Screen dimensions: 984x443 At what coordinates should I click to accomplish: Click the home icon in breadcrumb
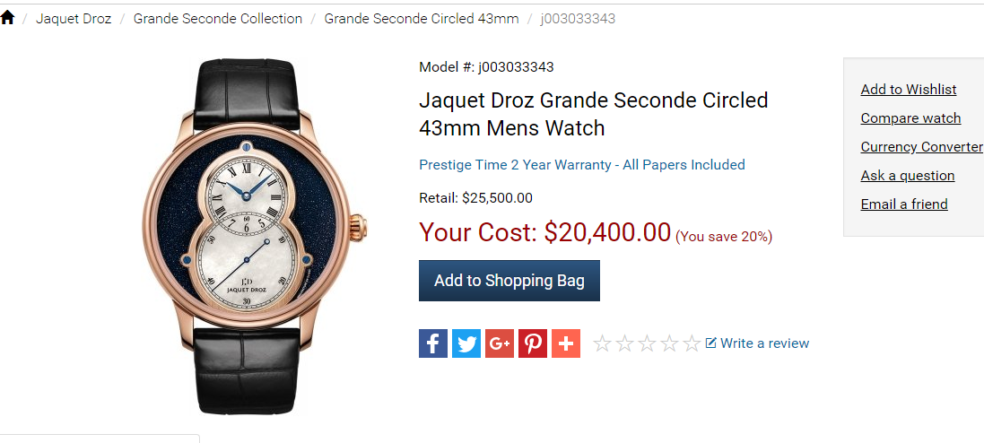(x=7, y=18)
